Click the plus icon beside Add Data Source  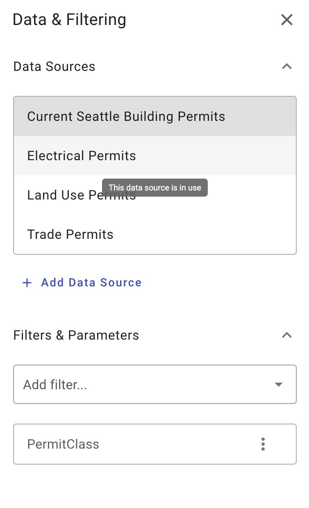point(27,283)
